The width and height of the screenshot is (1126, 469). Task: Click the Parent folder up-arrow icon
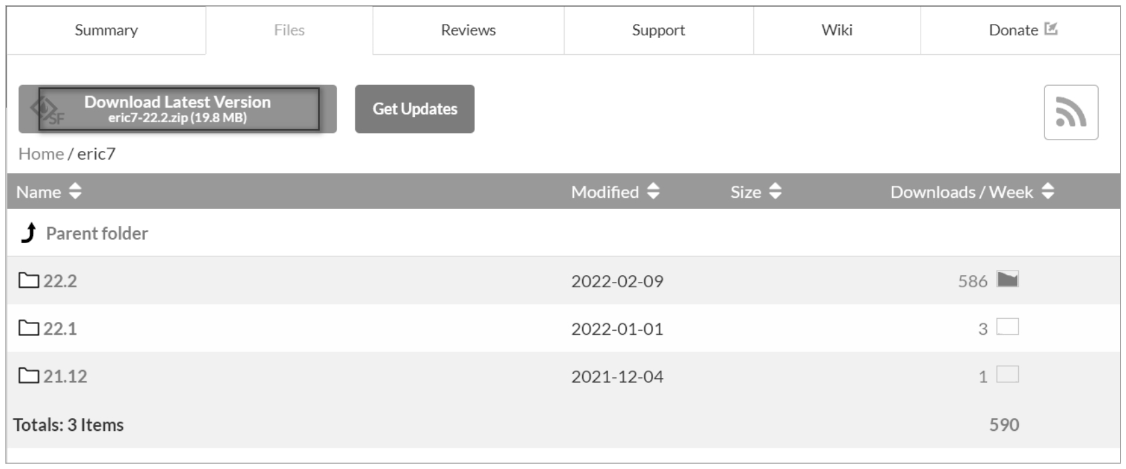coord(29,233)
